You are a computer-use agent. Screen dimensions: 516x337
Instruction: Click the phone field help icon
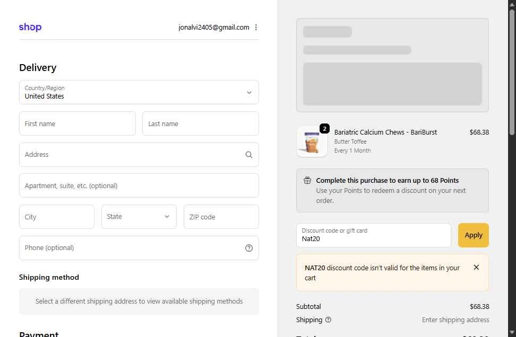point(249,248)
